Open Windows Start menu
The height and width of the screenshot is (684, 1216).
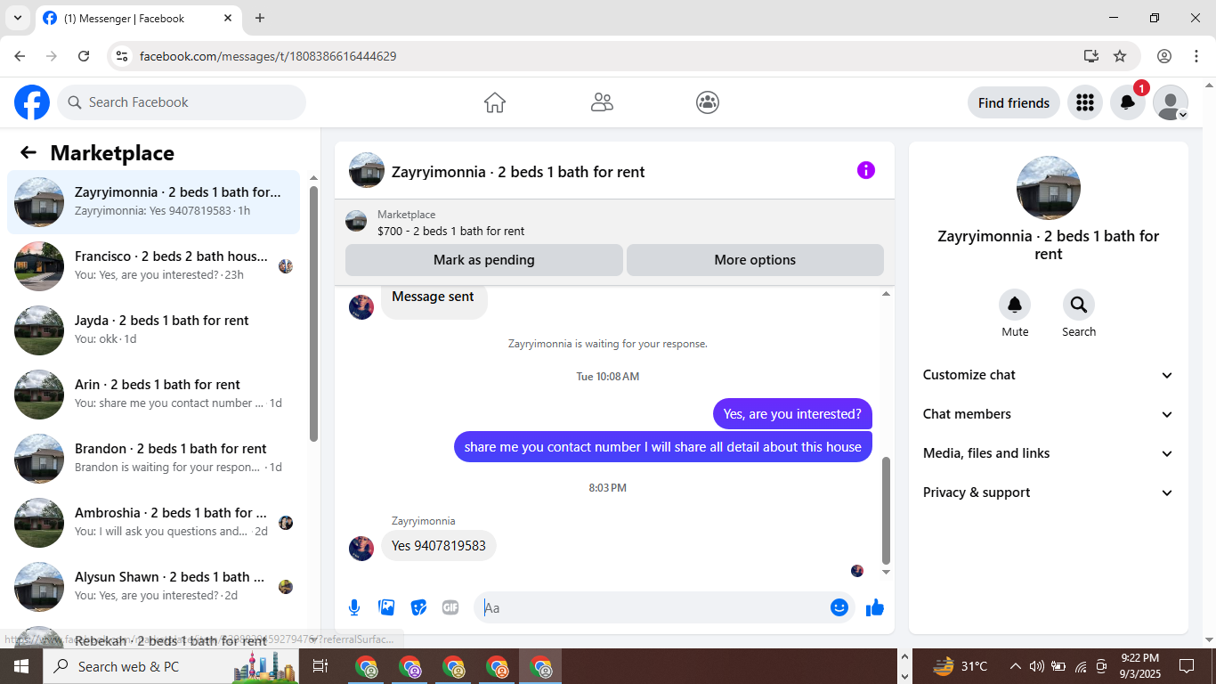click(21, 666)
